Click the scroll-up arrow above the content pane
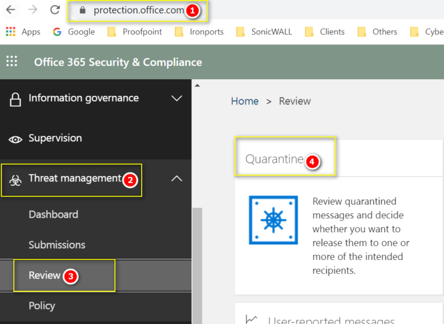Image resolution: width=444 pixels, height=324 pixels. pos(197,85)
